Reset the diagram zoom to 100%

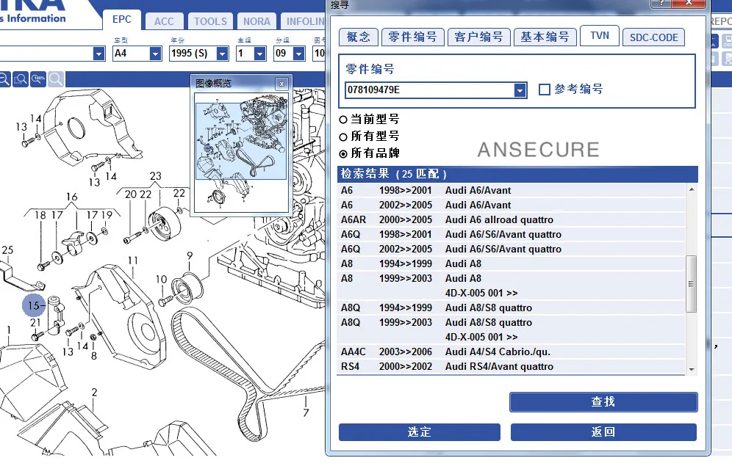[38, 79]
